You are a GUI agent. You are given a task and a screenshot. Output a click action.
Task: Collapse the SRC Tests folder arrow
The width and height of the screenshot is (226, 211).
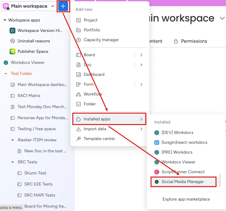coord(13,162)
